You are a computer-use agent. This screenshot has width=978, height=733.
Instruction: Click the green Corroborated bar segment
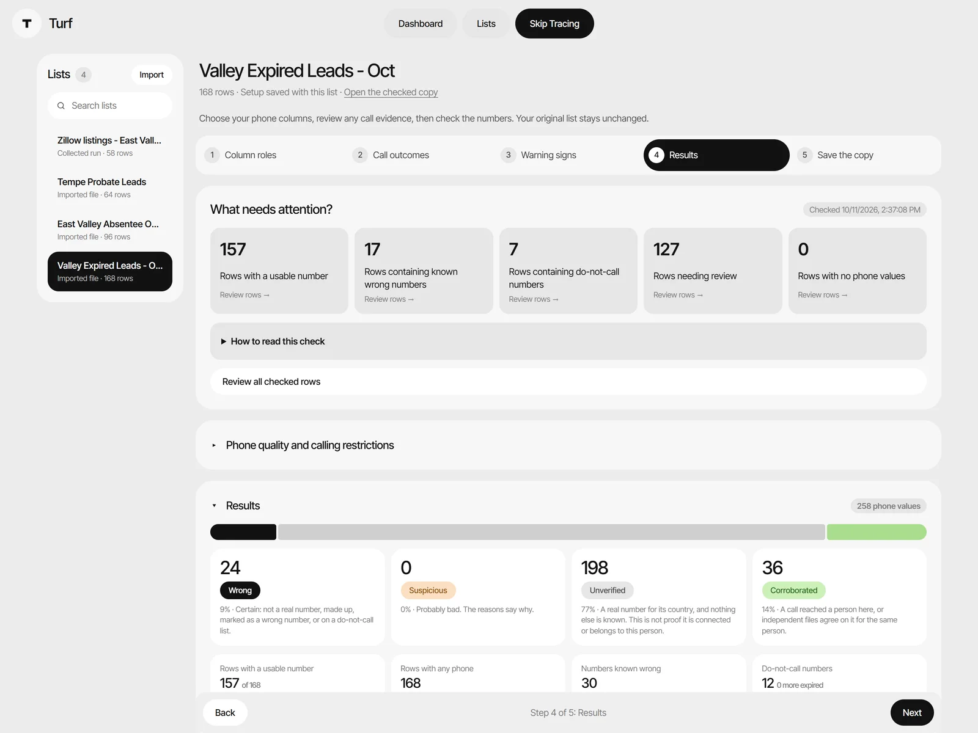tap(877, 532)
